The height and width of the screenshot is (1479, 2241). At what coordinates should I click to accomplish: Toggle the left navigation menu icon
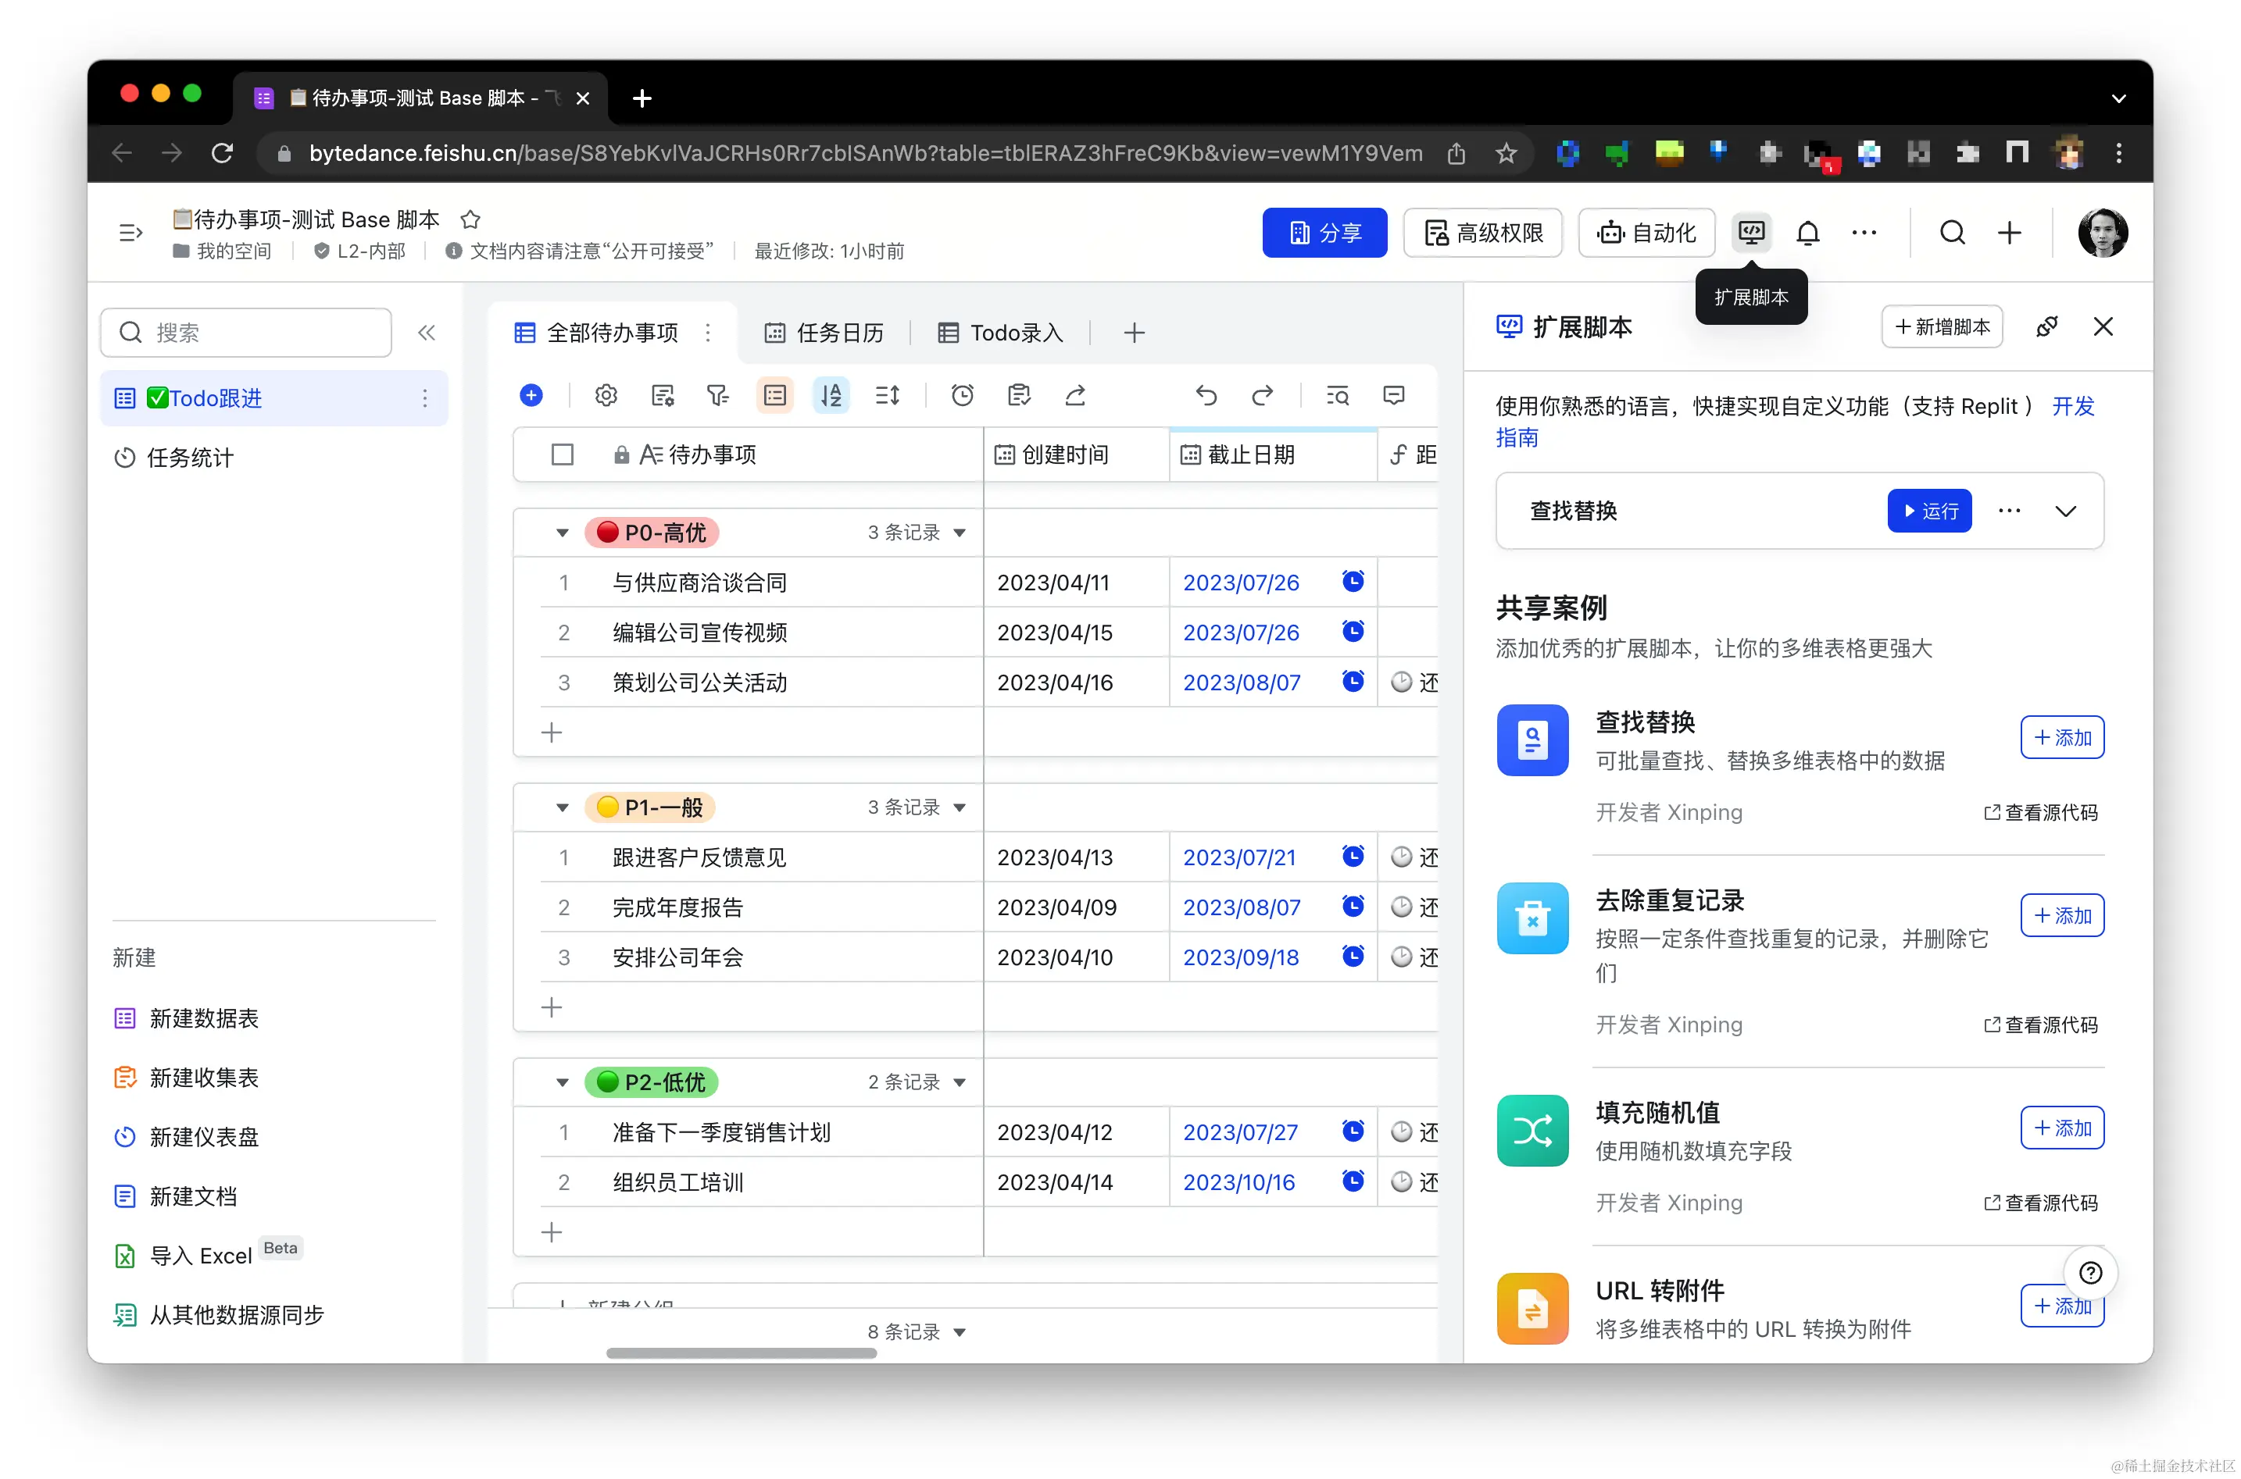click(130, 232)
